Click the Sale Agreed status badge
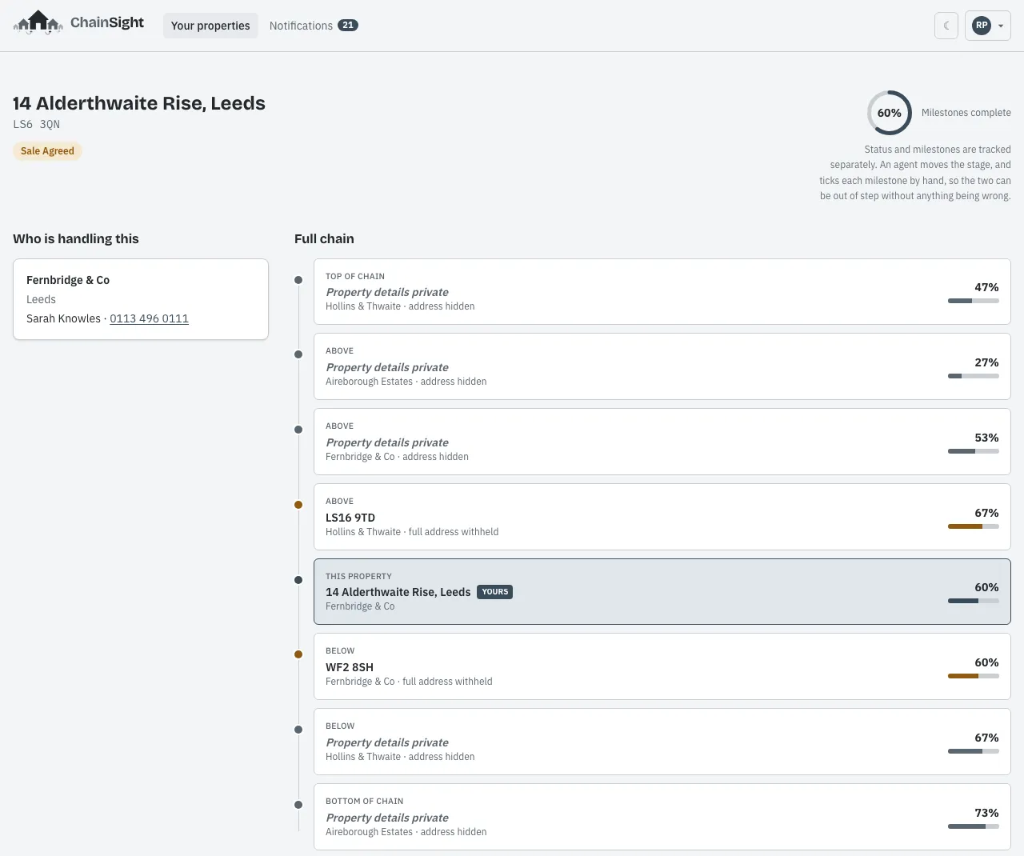This screenshot has height=856, width=1024. click(47, 151)
